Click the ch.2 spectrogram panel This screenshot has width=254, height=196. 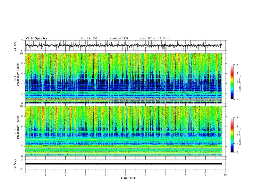pos(123,131)
